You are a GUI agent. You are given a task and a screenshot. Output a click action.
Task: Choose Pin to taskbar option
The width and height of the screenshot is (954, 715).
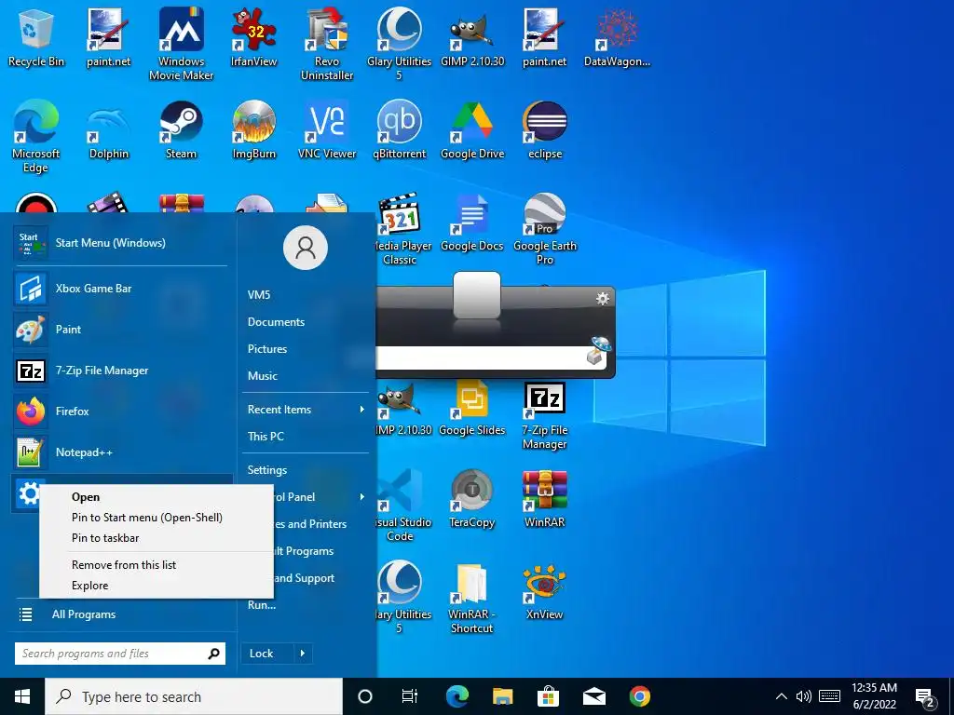(105, 538)
